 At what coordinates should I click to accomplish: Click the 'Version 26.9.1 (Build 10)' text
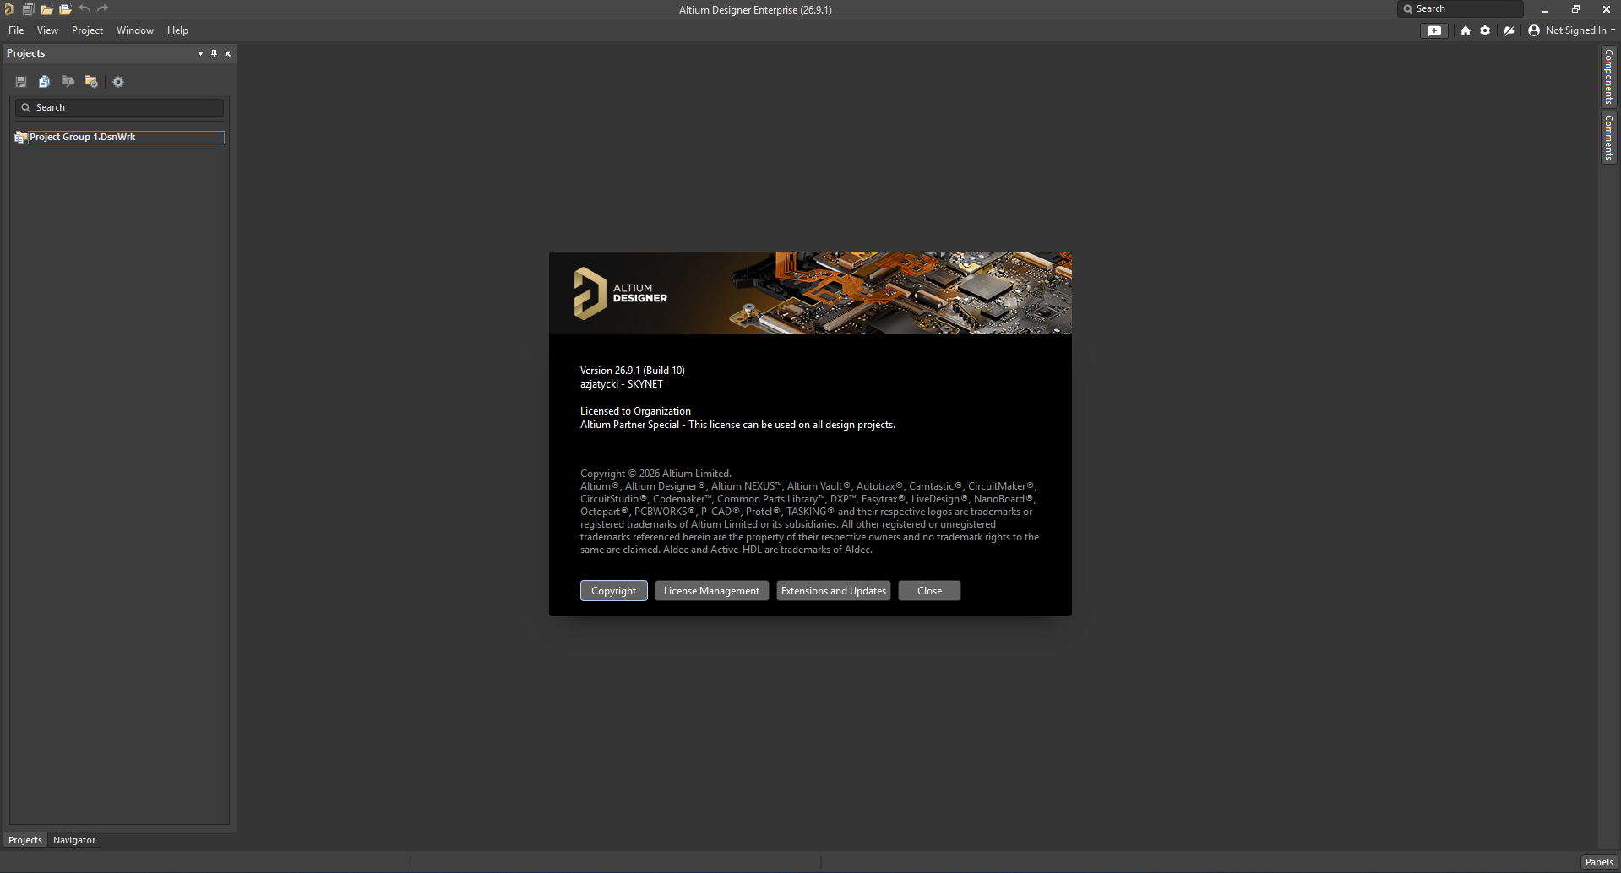633,371
